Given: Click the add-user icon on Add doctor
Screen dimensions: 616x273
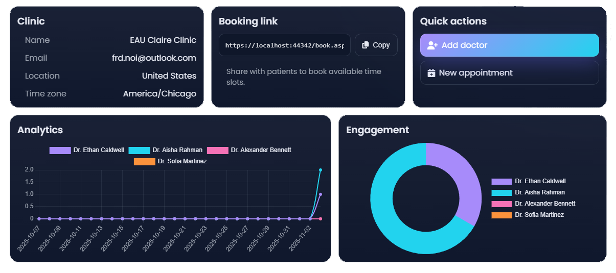Looking at the screenshot, I should (x=432, y=45).
